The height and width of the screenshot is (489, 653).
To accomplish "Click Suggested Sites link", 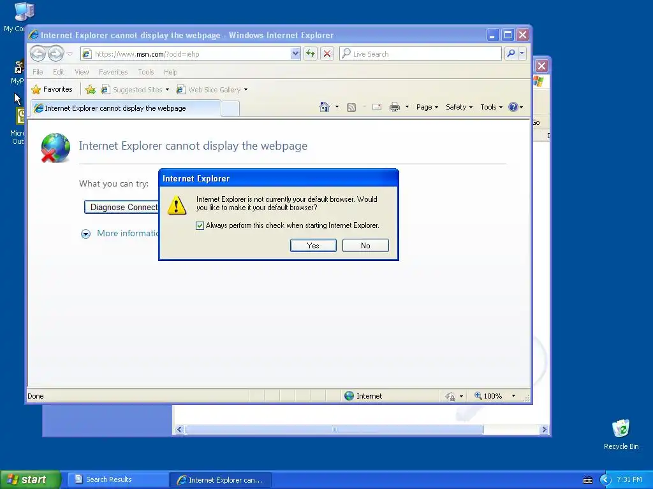I will (x=132, y=89).
